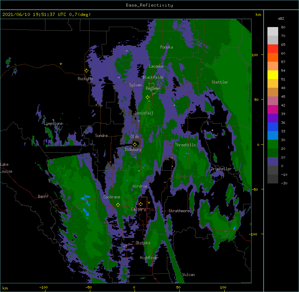Select the Olds town label

pos(135,137)
